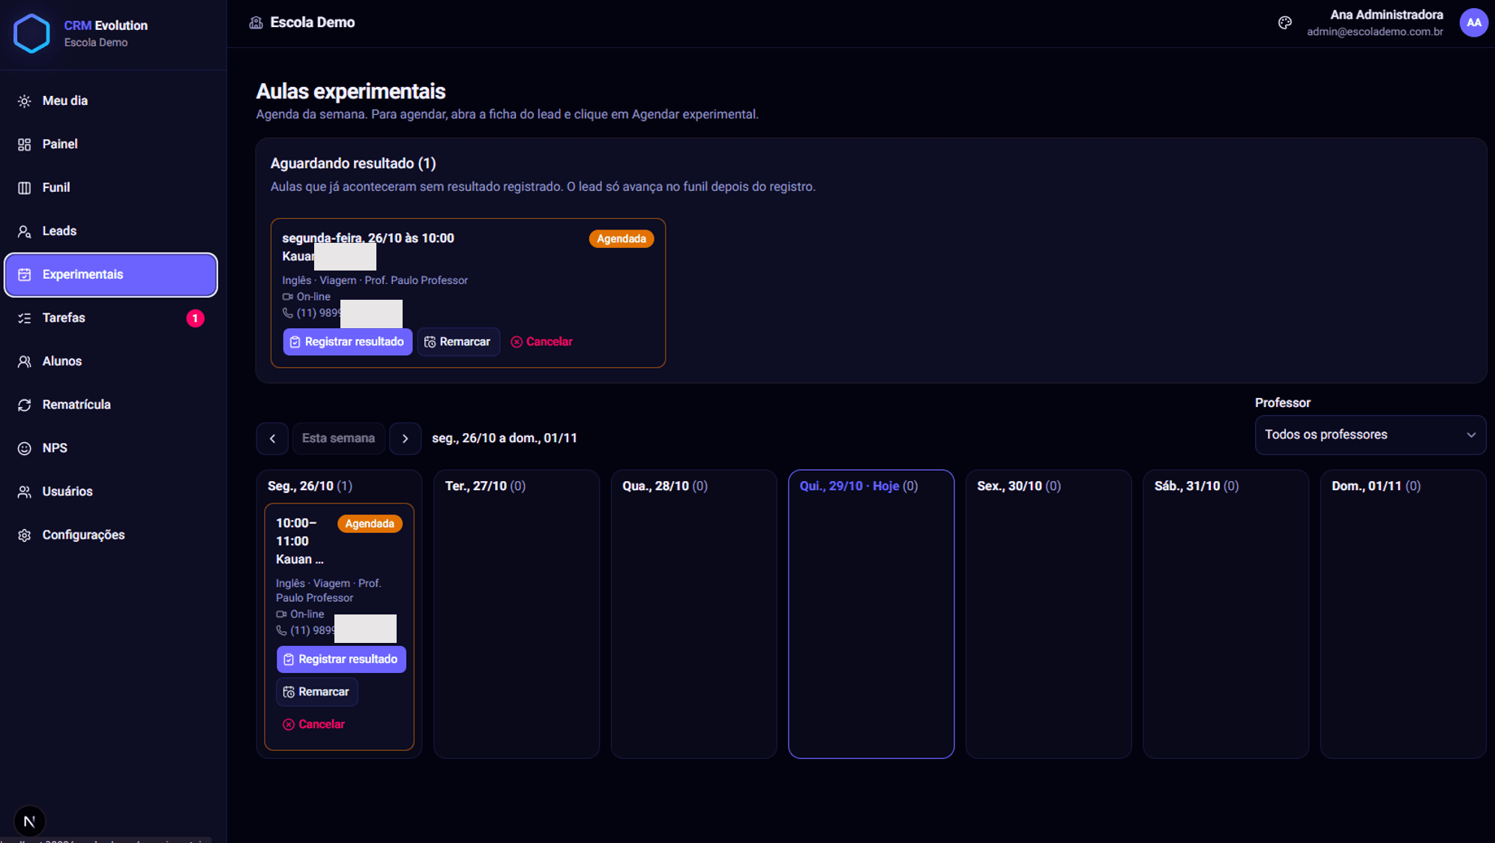Click the dropdown chevron in professor filter

coord(1470,435)
